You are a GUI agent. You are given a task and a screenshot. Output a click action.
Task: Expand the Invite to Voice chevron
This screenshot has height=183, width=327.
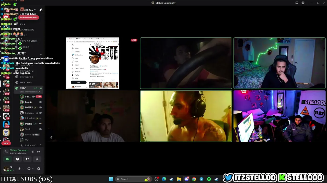point(41,145)
